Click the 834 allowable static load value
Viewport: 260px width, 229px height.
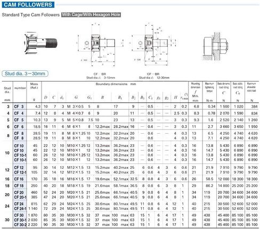coord(254,113)
